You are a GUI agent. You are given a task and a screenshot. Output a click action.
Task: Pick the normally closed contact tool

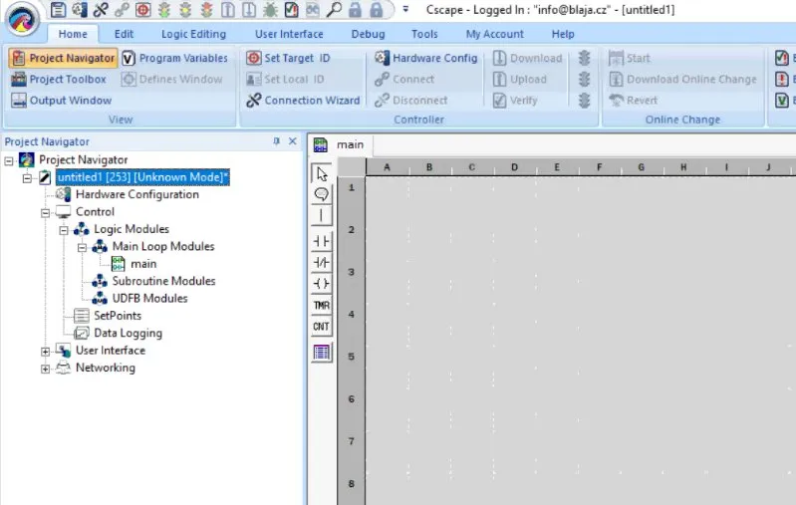(x=321, y=261)
